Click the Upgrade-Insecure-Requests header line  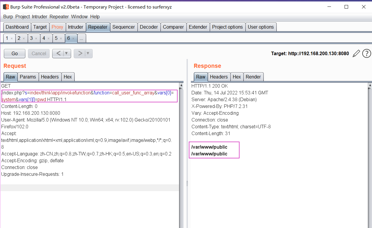(x=32, y=174)
